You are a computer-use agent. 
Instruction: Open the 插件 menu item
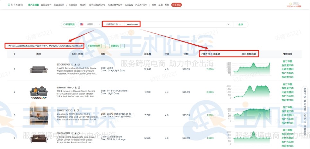(x=154, y=5)
